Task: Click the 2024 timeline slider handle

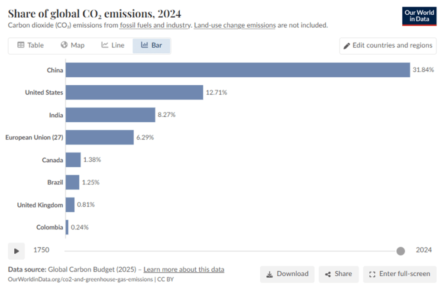Action: click(401, 251)
